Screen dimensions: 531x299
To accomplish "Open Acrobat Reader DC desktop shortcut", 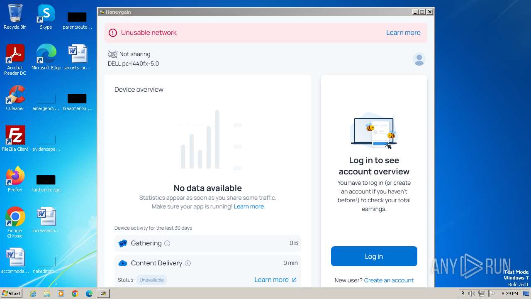I will coord(15,60).
